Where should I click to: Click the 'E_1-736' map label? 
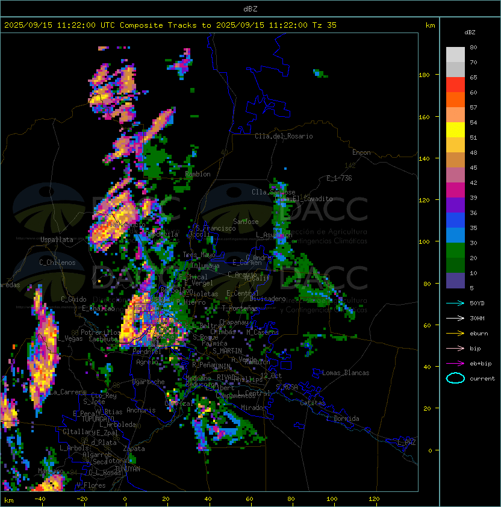[339, 178]
